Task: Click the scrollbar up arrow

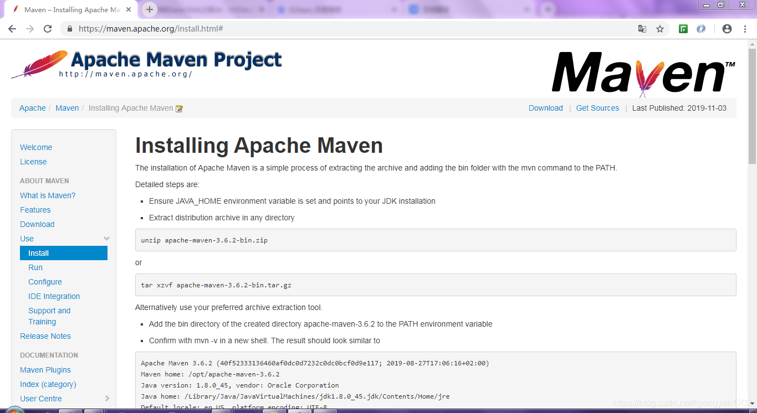Action: 752,44
